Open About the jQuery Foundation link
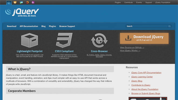Image resolution: width=178 pixels, height=100 pixels. coord(145,89)
